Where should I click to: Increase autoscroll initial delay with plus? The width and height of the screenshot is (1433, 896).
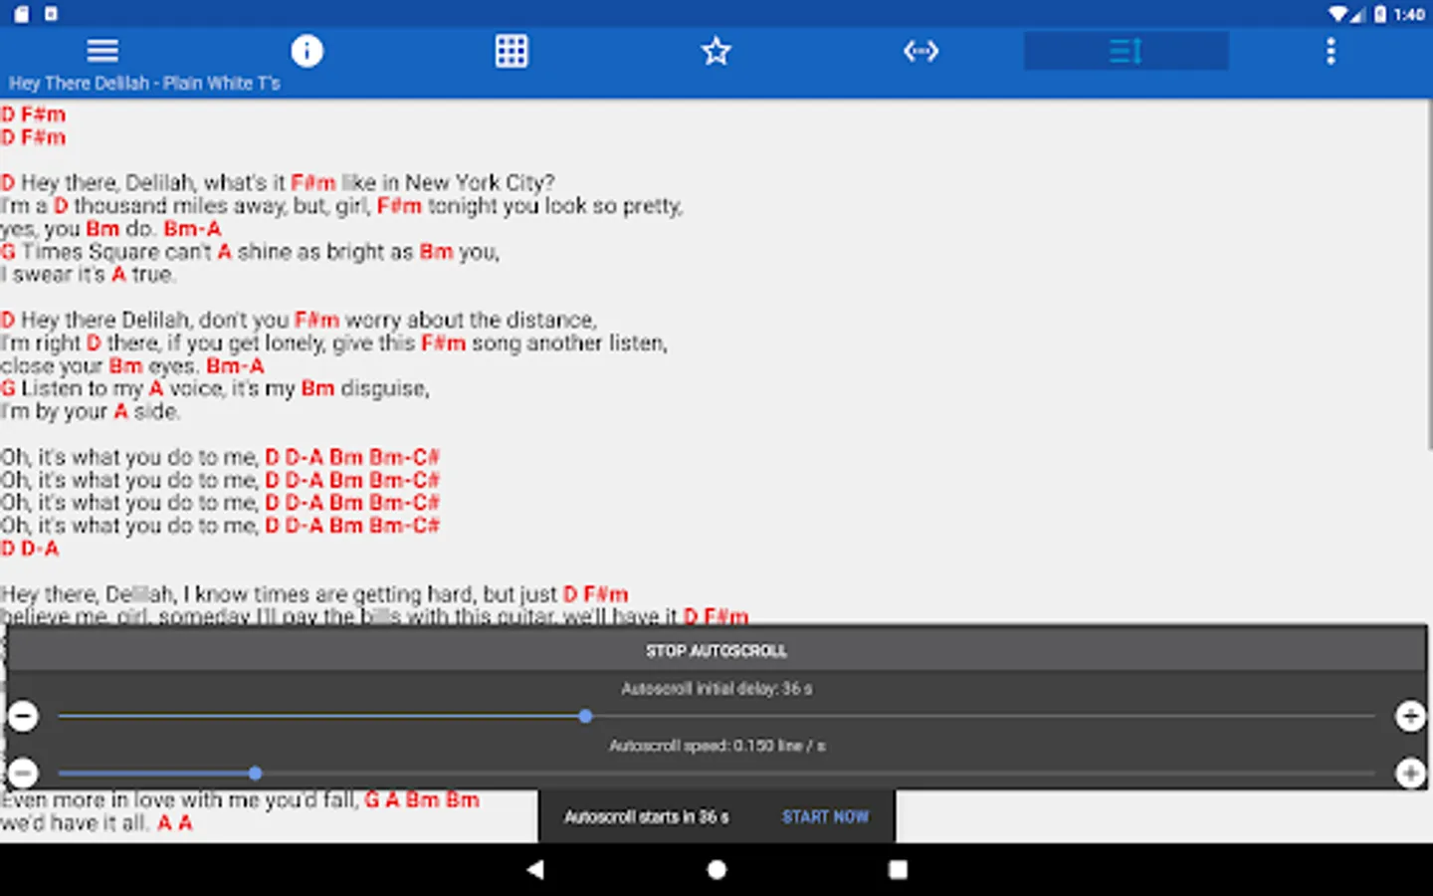coord(1410,716)
